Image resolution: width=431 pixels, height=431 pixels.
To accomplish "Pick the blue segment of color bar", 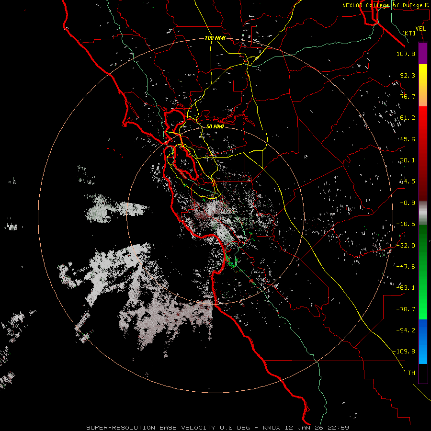I will tap(423, 341).
